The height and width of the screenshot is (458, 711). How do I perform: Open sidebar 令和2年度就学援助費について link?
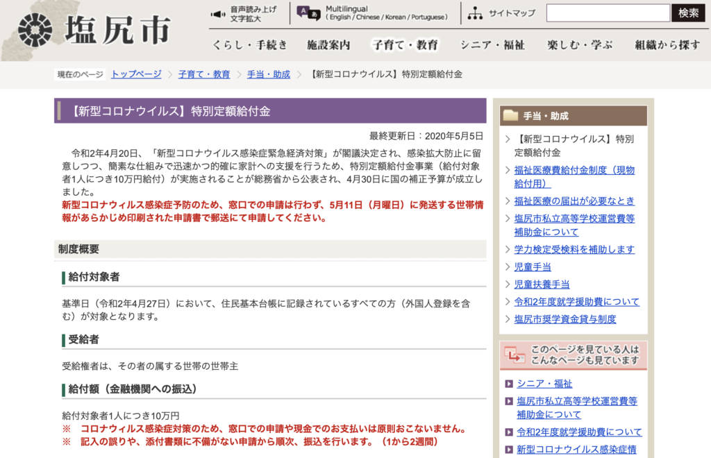click(577, 302)
